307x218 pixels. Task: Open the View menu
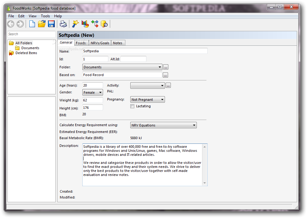click(32, 16)
